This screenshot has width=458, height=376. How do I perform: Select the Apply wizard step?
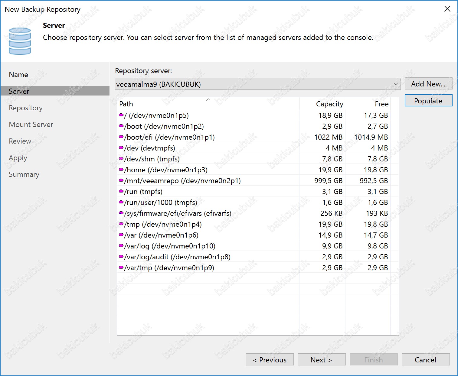click(18, 158)
